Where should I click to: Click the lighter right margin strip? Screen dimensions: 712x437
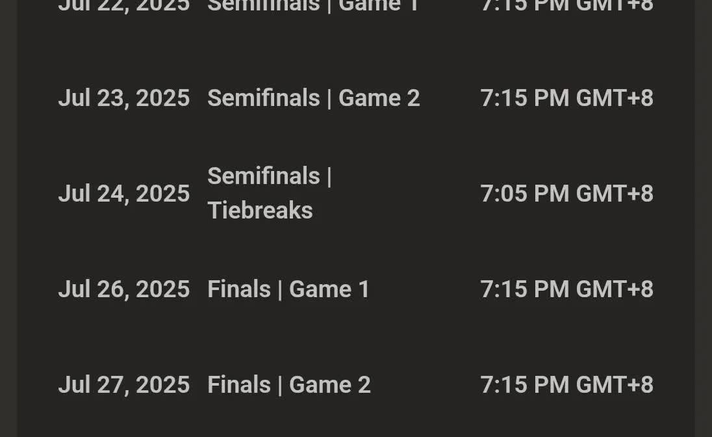coord(703,218)
